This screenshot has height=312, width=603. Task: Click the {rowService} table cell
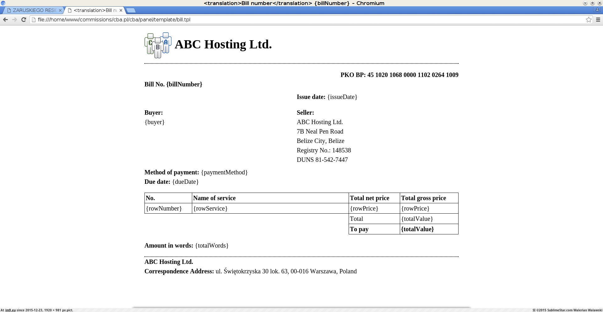pyautogui.click(x=270, y=208)
